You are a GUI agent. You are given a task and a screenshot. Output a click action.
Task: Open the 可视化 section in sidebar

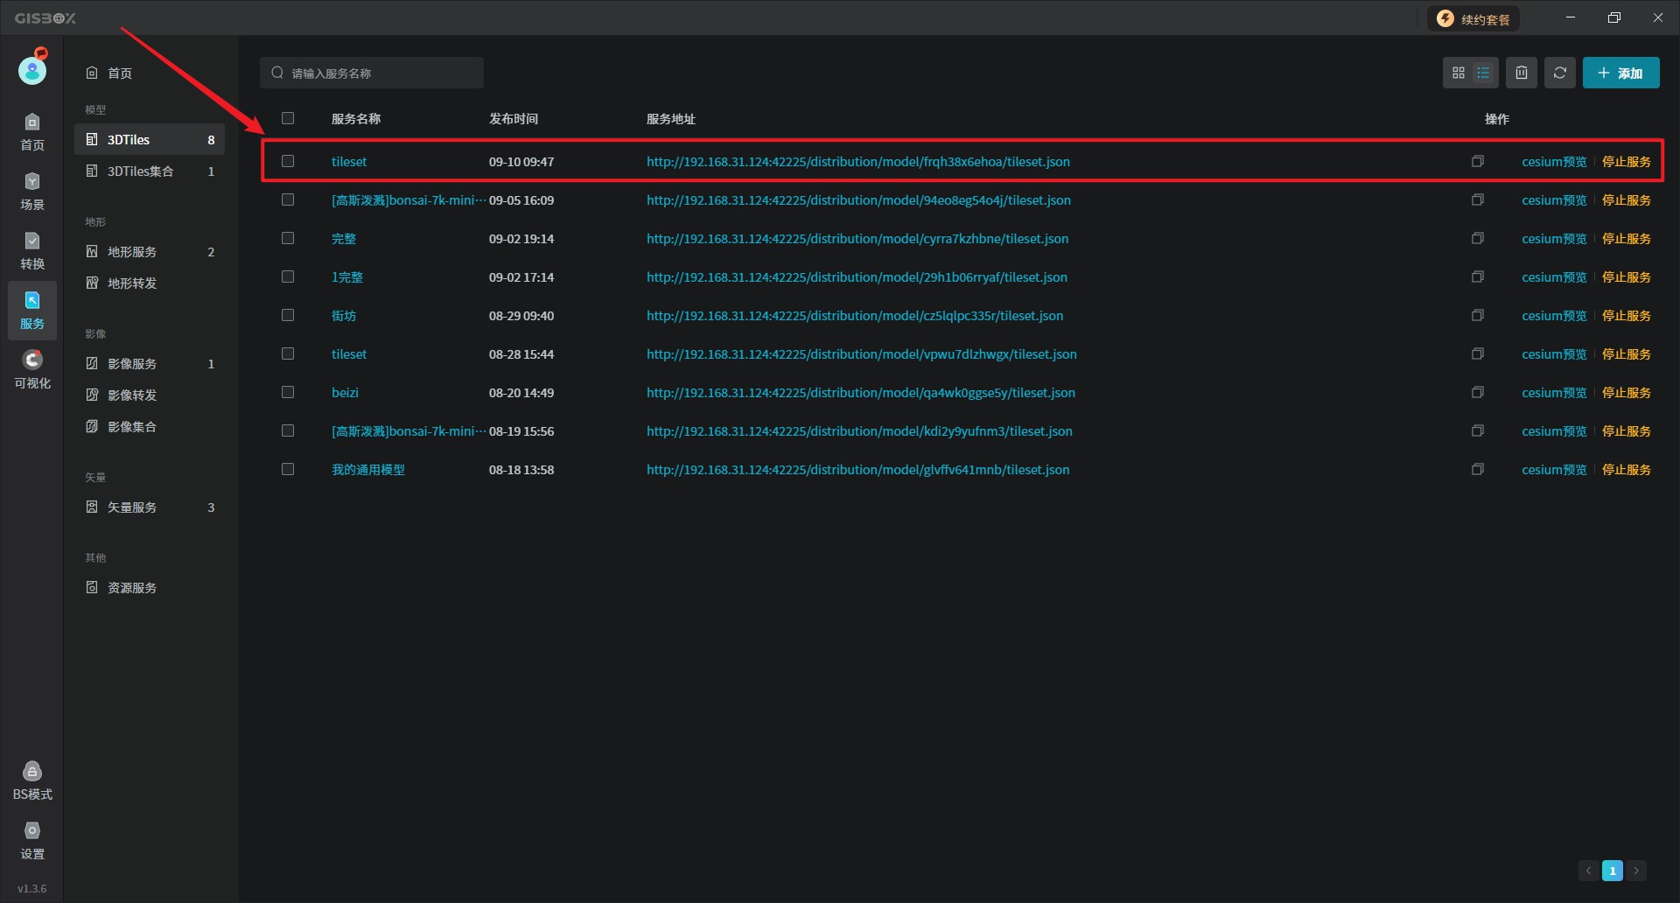pyautogui.click(x=32, y=370)
